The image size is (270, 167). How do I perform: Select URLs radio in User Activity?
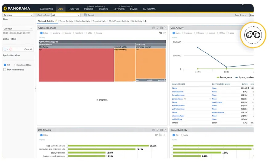218,33
